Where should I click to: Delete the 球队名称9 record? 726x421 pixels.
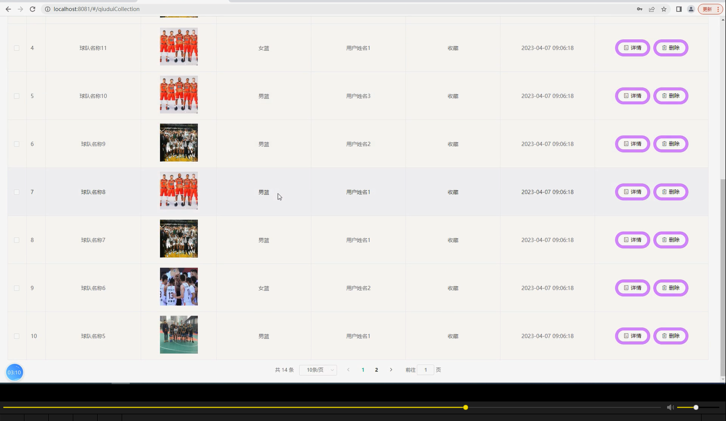point(671,144)
